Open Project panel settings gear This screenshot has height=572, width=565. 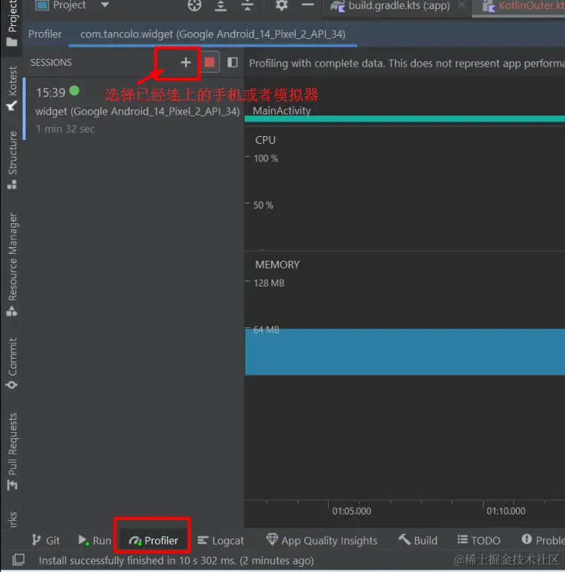281,5
